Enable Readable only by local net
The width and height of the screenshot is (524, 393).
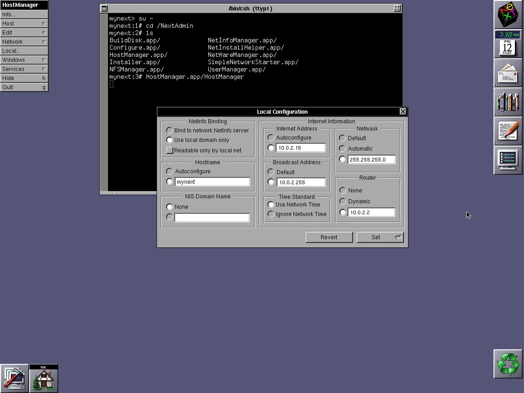pyautogui.click(x=170, y=150)
